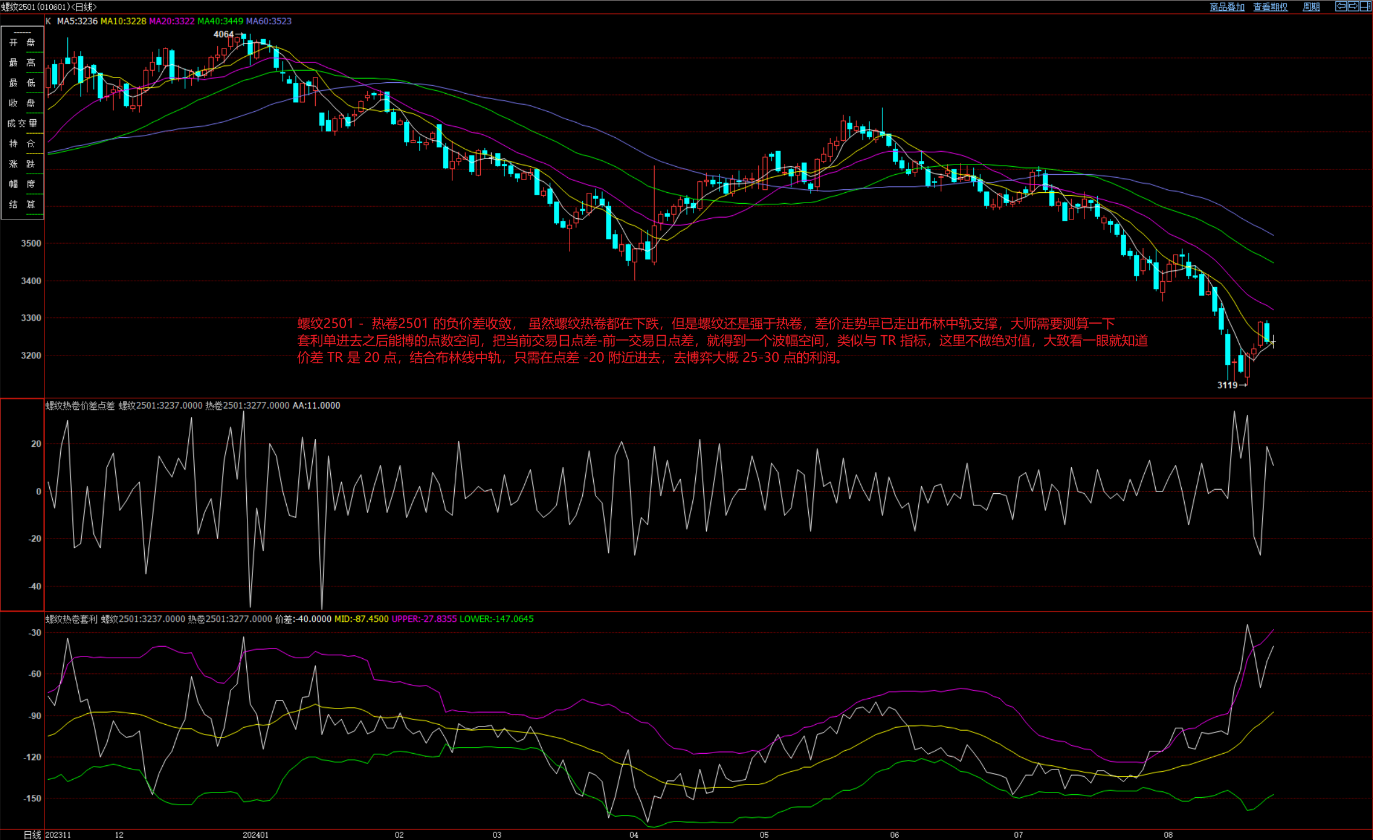Select the MA5:3236 indicator label
Screen dimensions: 1373x840
(x=77, y=21)
